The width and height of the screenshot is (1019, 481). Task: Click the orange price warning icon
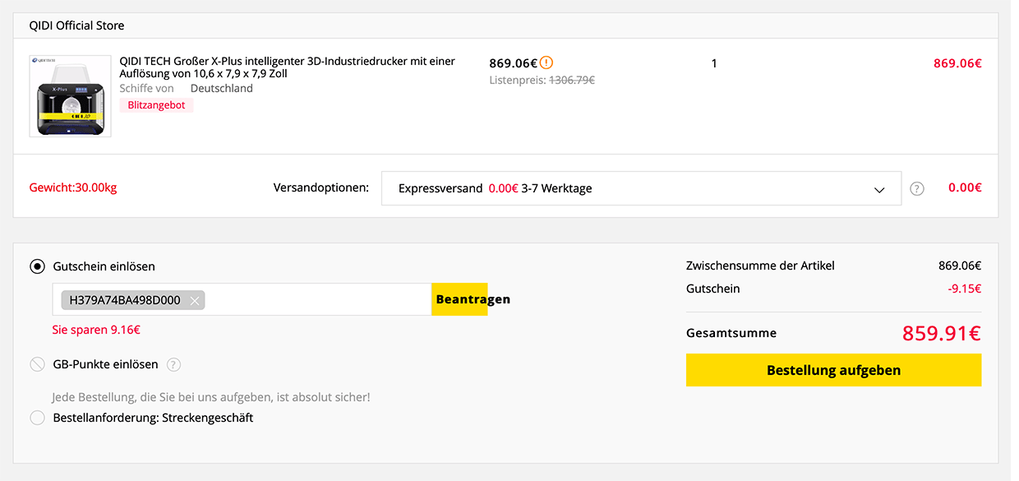(x=546, y=62)
